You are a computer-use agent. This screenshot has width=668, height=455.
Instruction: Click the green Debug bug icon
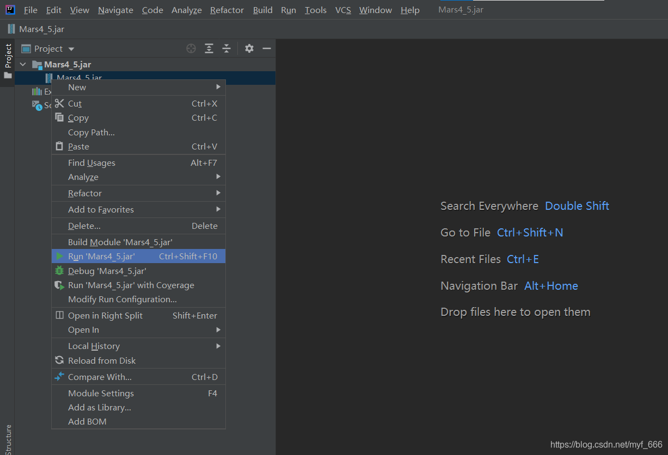pyautogui.click(x=59, y=270)
